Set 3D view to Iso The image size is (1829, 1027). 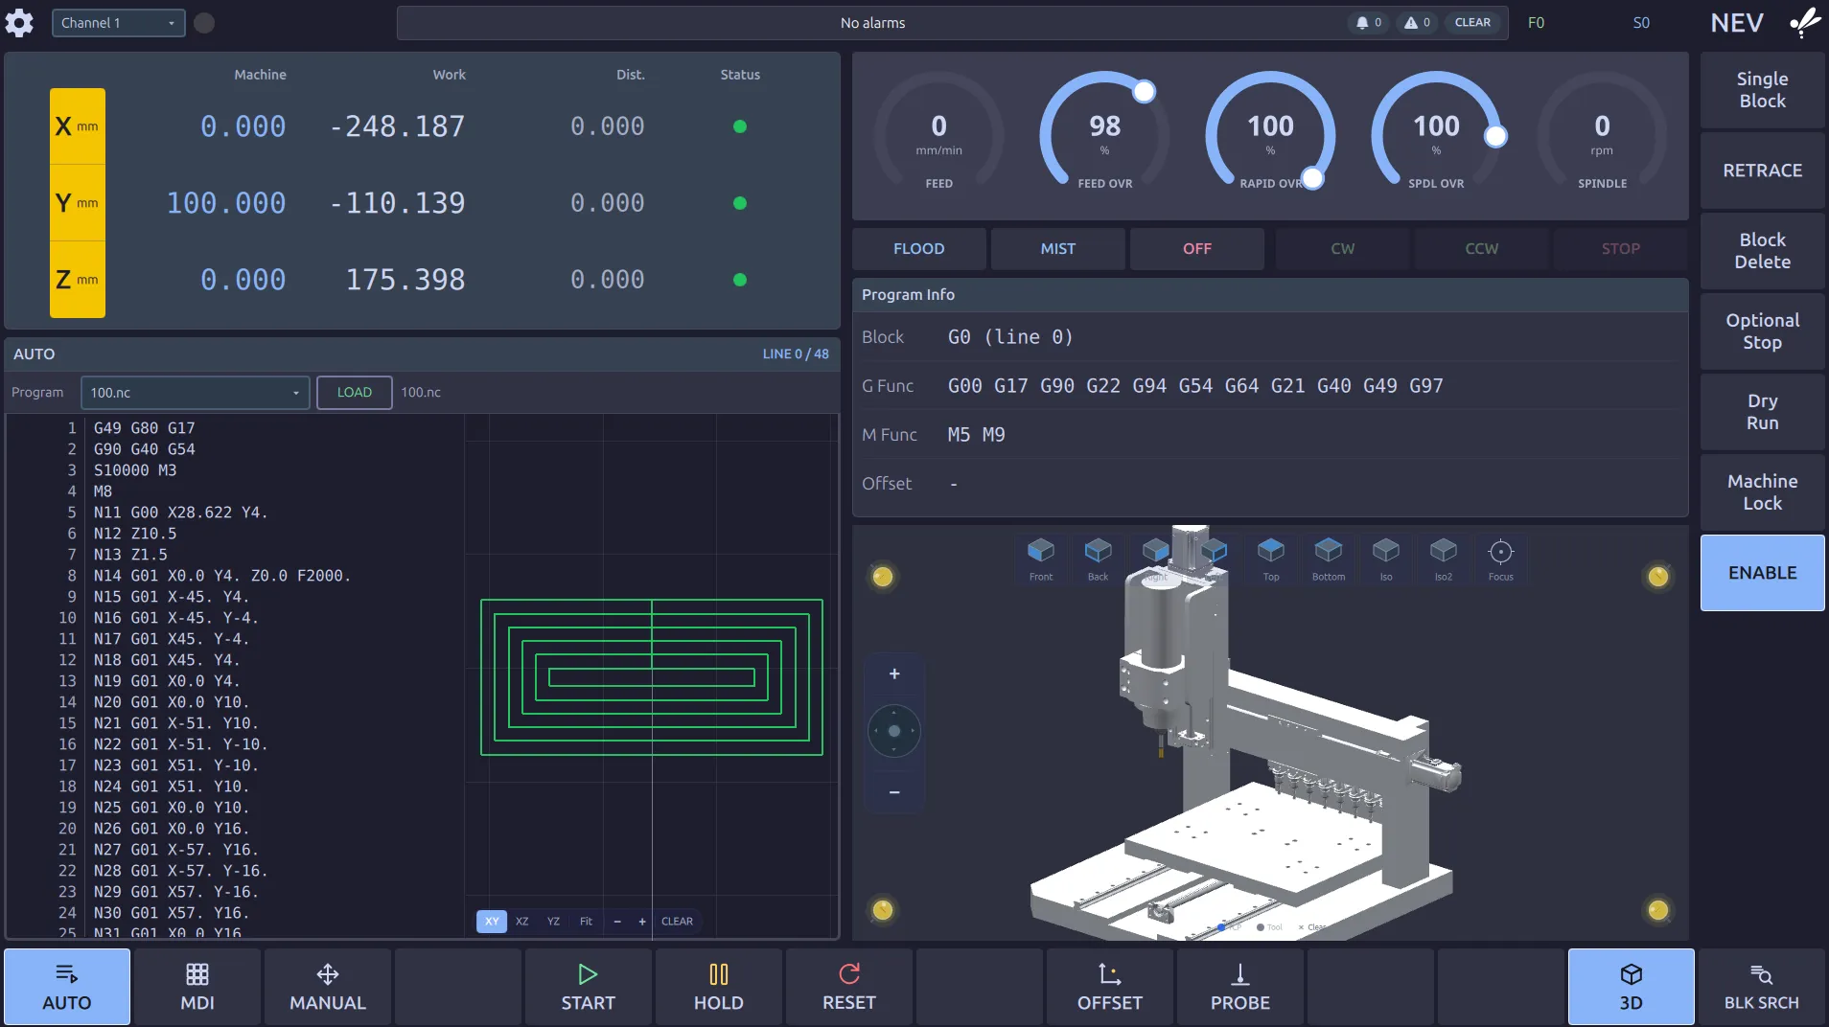[1386, 559]
